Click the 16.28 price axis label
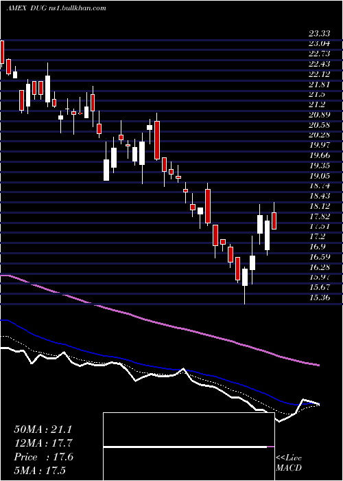The height and width of the screenshot is (481, 343). pyautogui.click(x=320, y=267)
